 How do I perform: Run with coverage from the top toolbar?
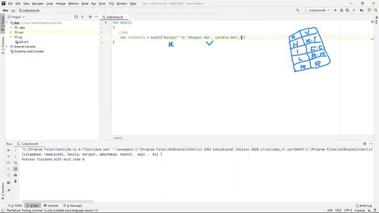click(348, 10)
